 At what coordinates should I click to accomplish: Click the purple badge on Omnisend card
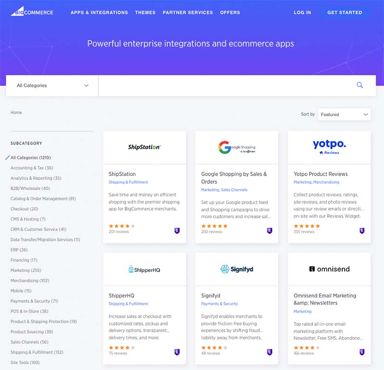click(362, 352)
